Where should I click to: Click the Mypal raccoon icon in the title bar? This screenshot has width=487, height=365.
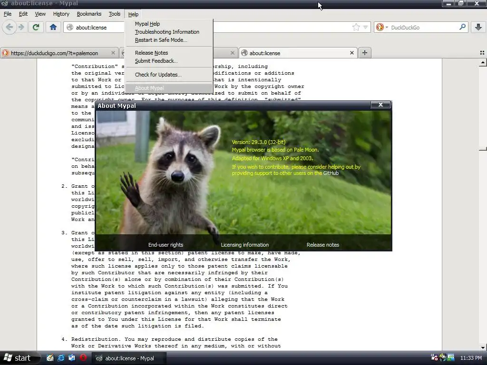click(x=4, y=3)
